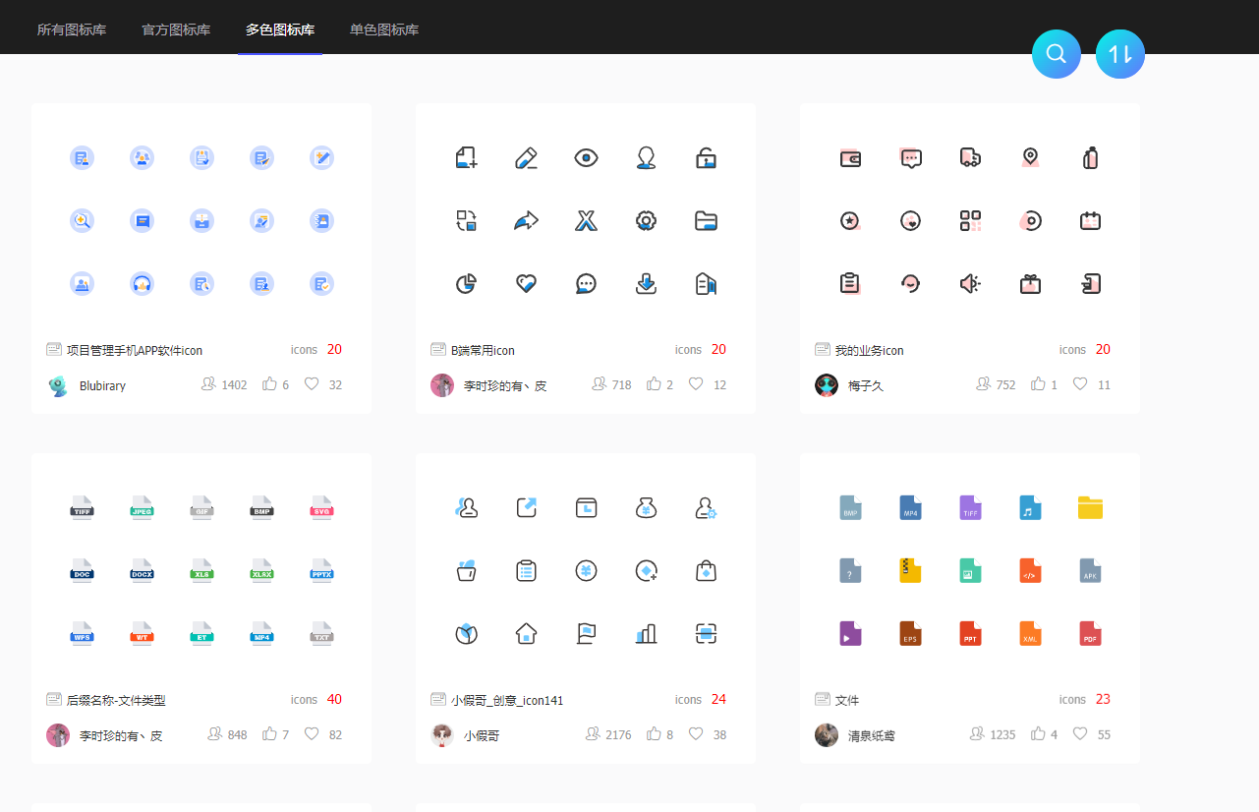Image resolution: width=1259 pixels, height=812 pixels.
Task: Click chat bubble icon in B端常用icon card
Action: (586, 284)
